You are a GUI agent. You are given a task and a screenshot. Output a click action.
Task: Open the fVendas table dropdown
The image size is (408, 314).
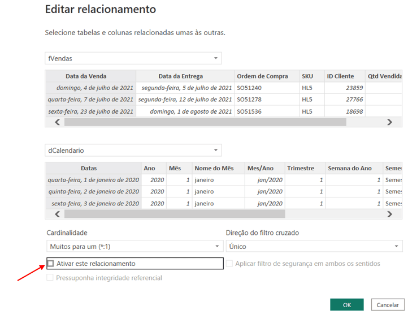[x=133, y=58]
